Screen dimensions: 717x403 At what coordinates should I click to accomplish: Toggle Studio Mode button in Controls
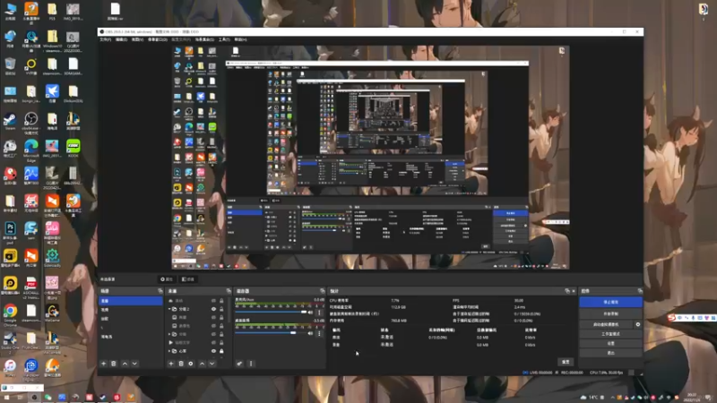coord(610,334)
